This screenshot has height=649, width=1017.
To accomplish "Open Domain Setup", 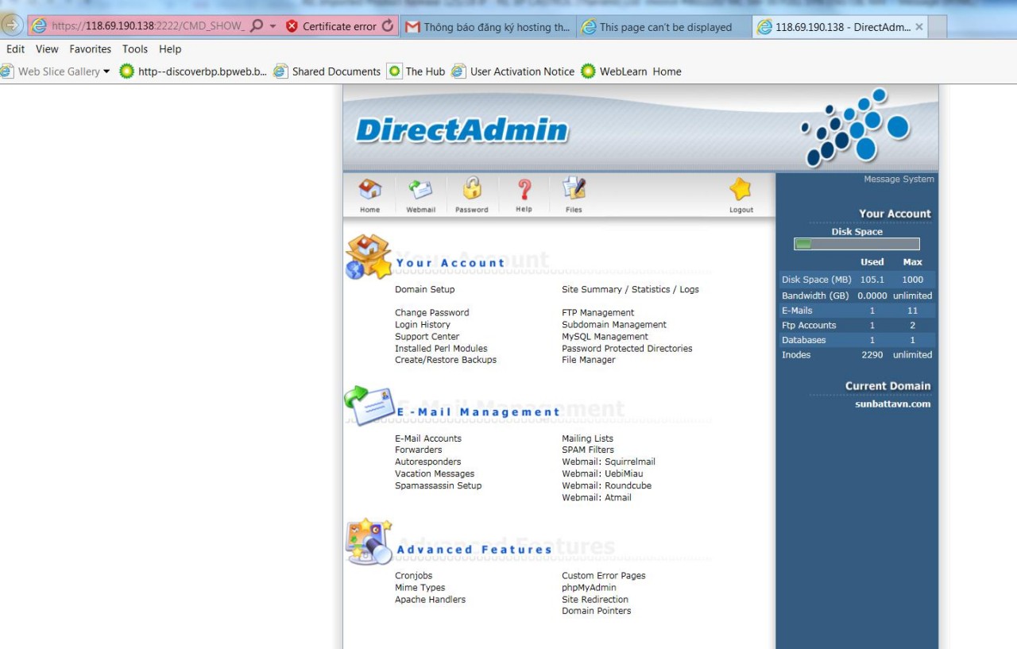I will (x=425, y=290).
